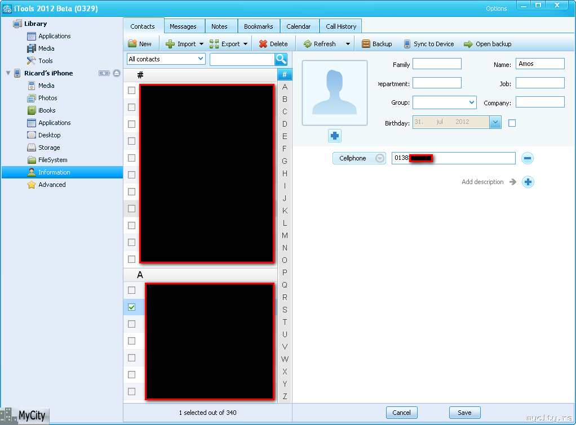Click the Family input field
The image size is (576, 425).
pyautogui.click(x=437, y=64)
